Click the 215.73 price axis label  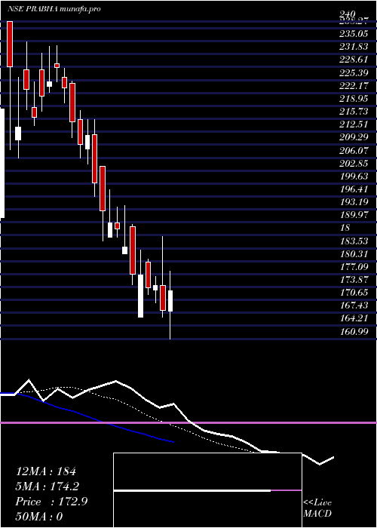tap(354, 112)
